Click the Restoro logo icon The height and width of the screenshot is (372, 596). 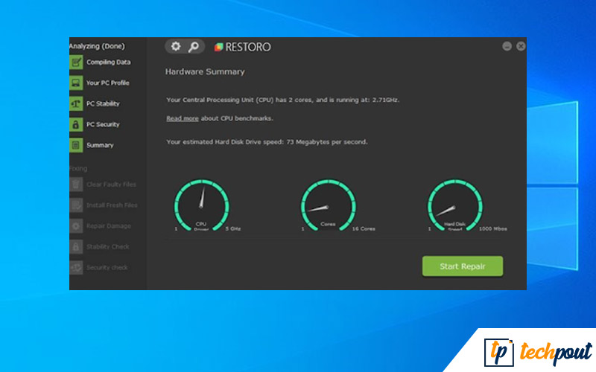coord(218,47)
